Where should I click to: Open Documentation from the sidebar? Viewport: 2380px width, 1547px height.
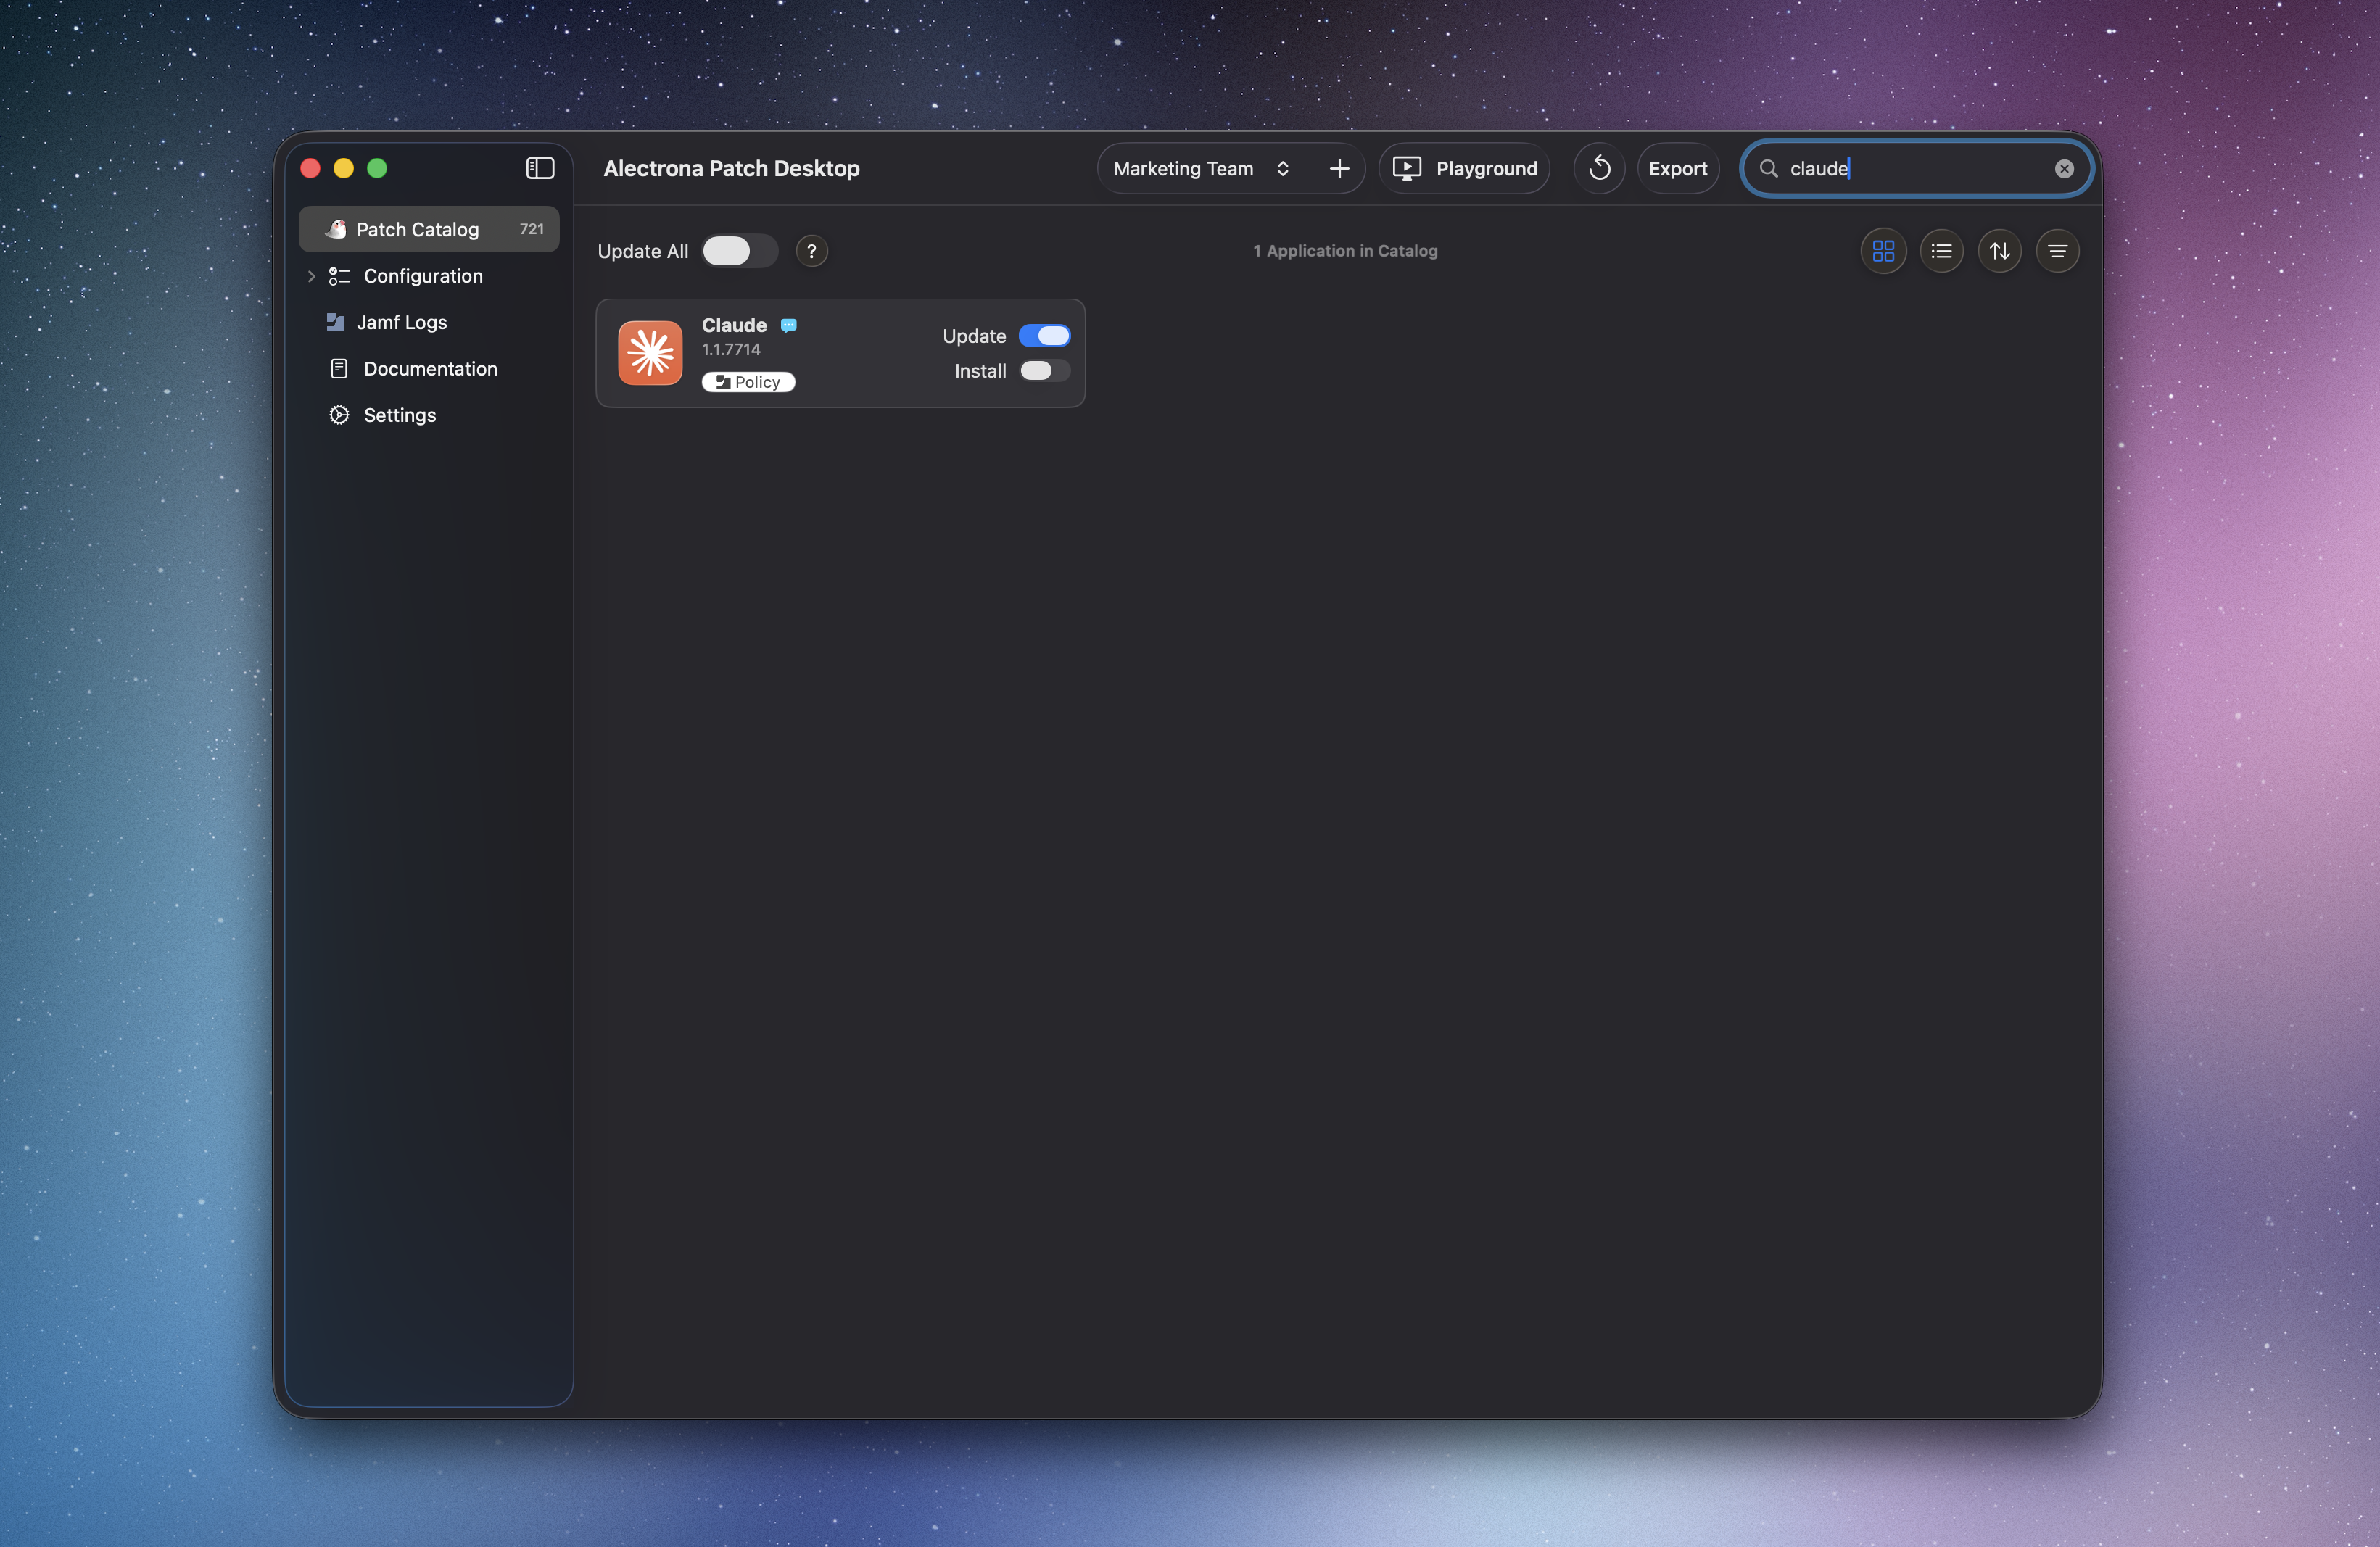pos(430,369)
